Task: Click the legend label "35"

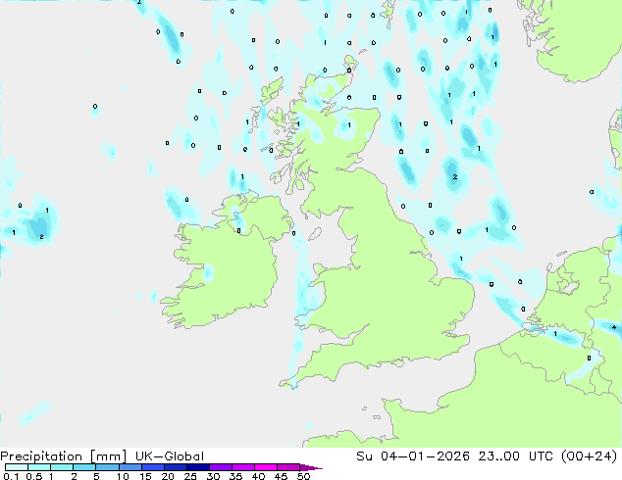Action: pos(235,476)
